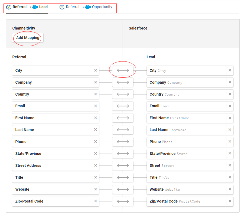
Task: Toggle sync direction for Zip/Postal Code mapping
Action: 123,201
